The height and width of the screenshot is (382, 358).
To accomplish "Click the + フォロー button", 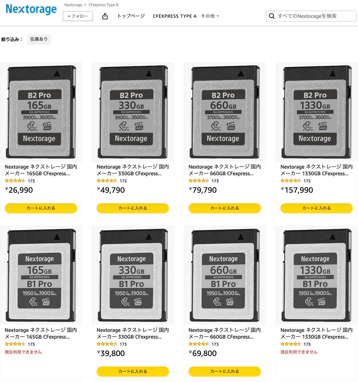I will (78, 16).
